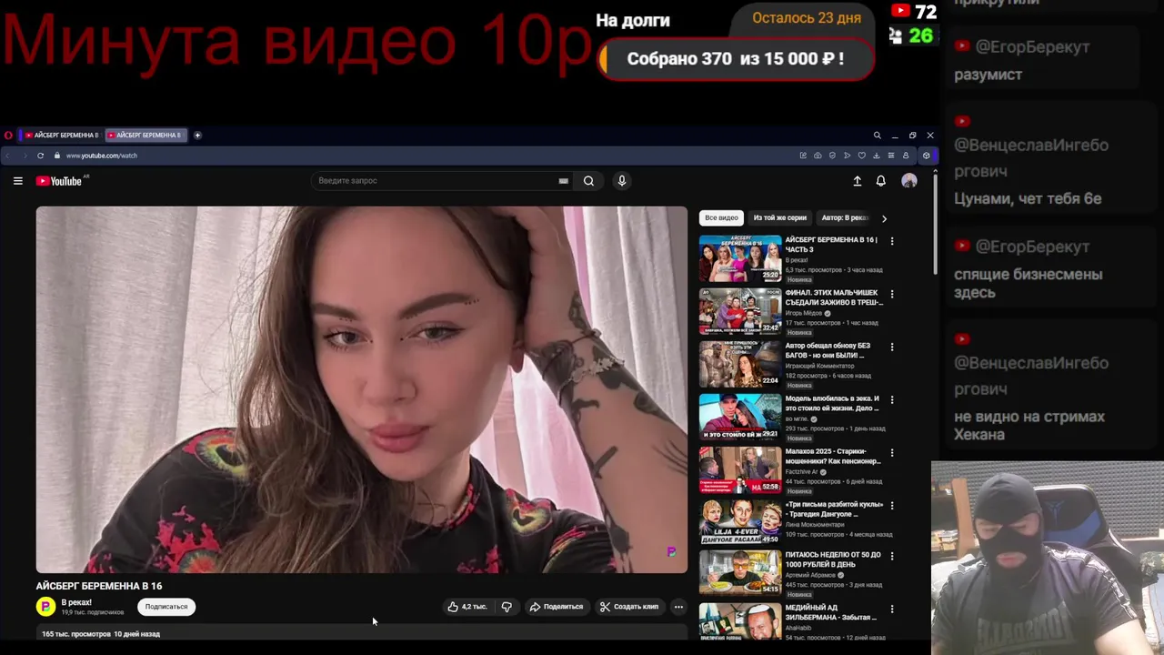The height and width of the screenshot is (655, 1164).
Task: Open thumbnail for «АЙСБЕРГ БЕРЕМЕННА В 16 | ЧАСТЬ 3»
Action: pos(740,258)
